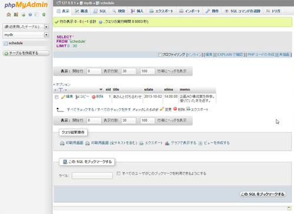The height and width of the screenshot is (214, 294).
Task: Open the 検索 (Search) tab
Action: point(119,11)
